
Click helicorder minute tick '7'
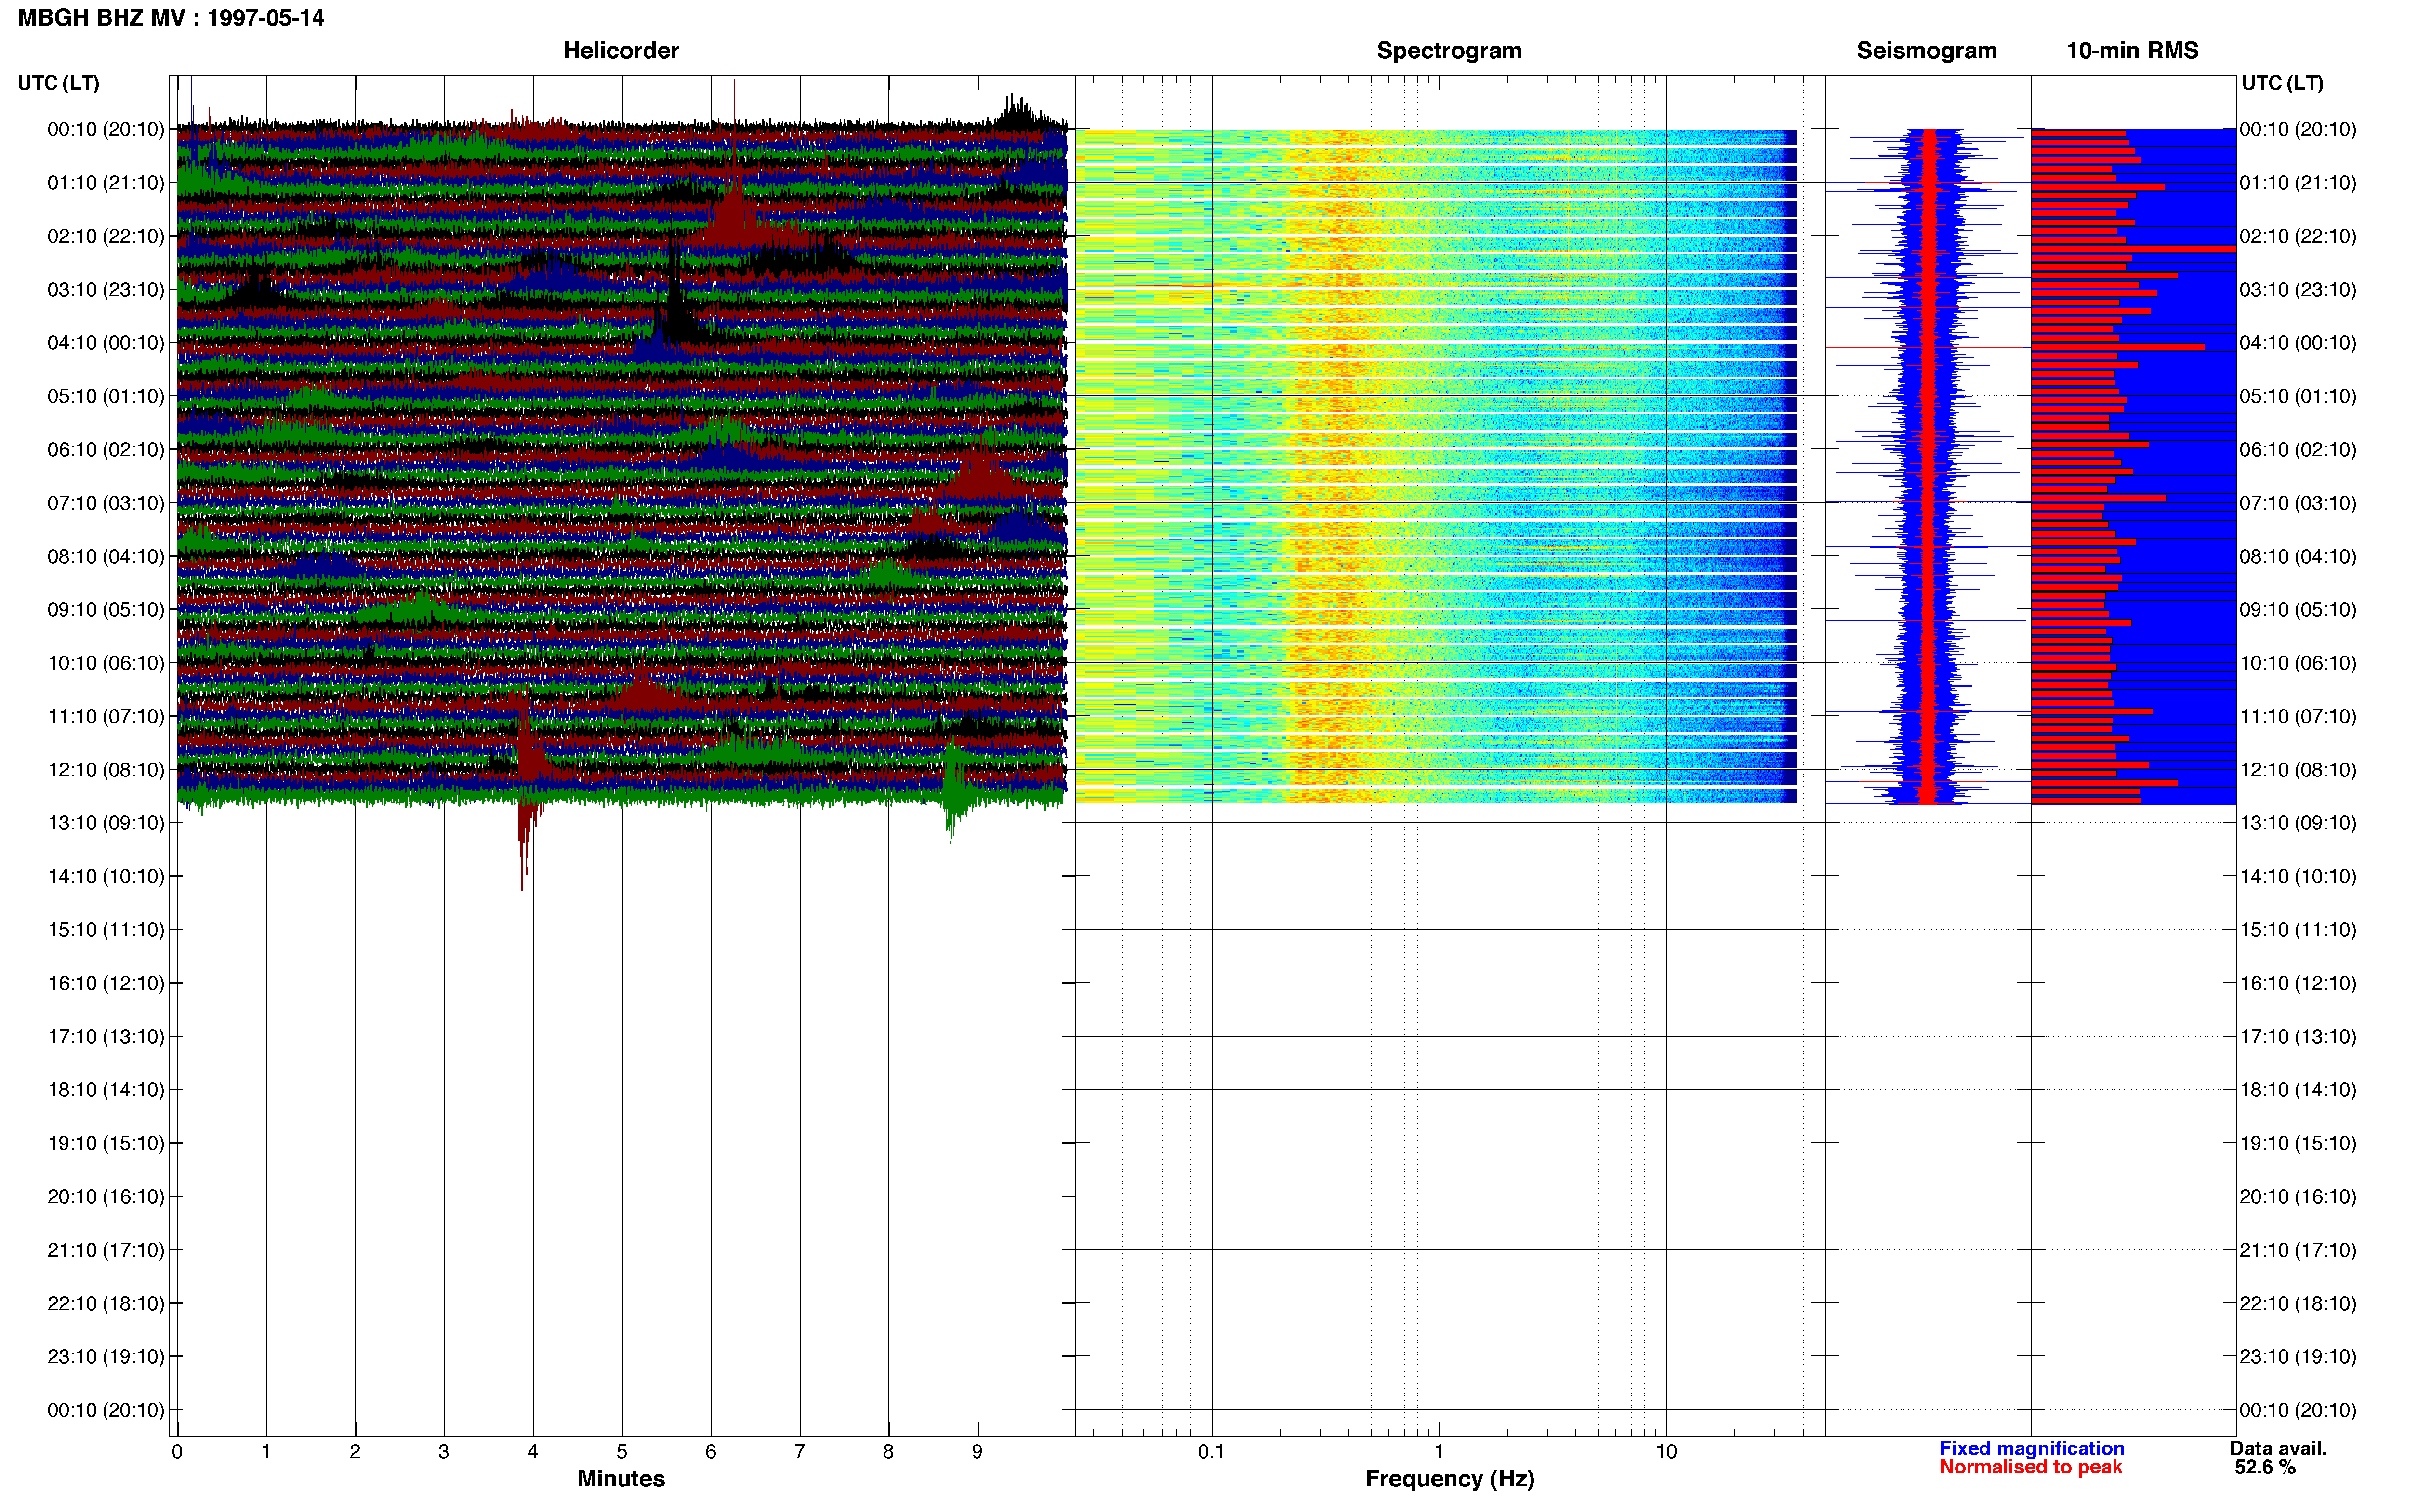click(800, 1452)
